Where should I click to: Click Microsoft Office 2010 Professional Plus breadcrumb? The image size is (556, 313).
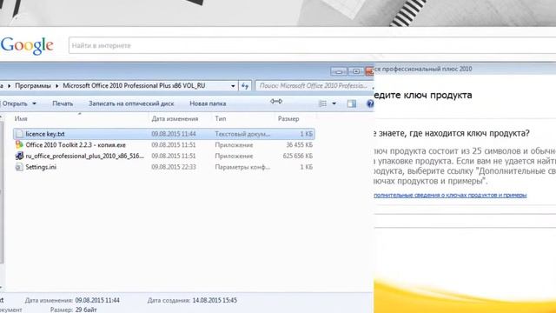point(134,86)
